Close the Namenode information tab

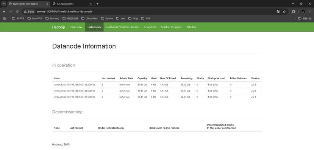[x=47, y=4]
